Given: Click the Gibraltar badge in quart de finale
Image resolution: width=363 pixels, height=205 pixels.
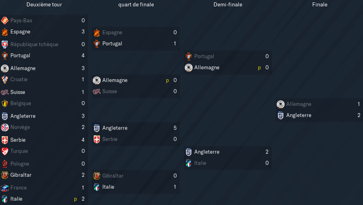Looking at the screenshot, I should click(97, 176).
